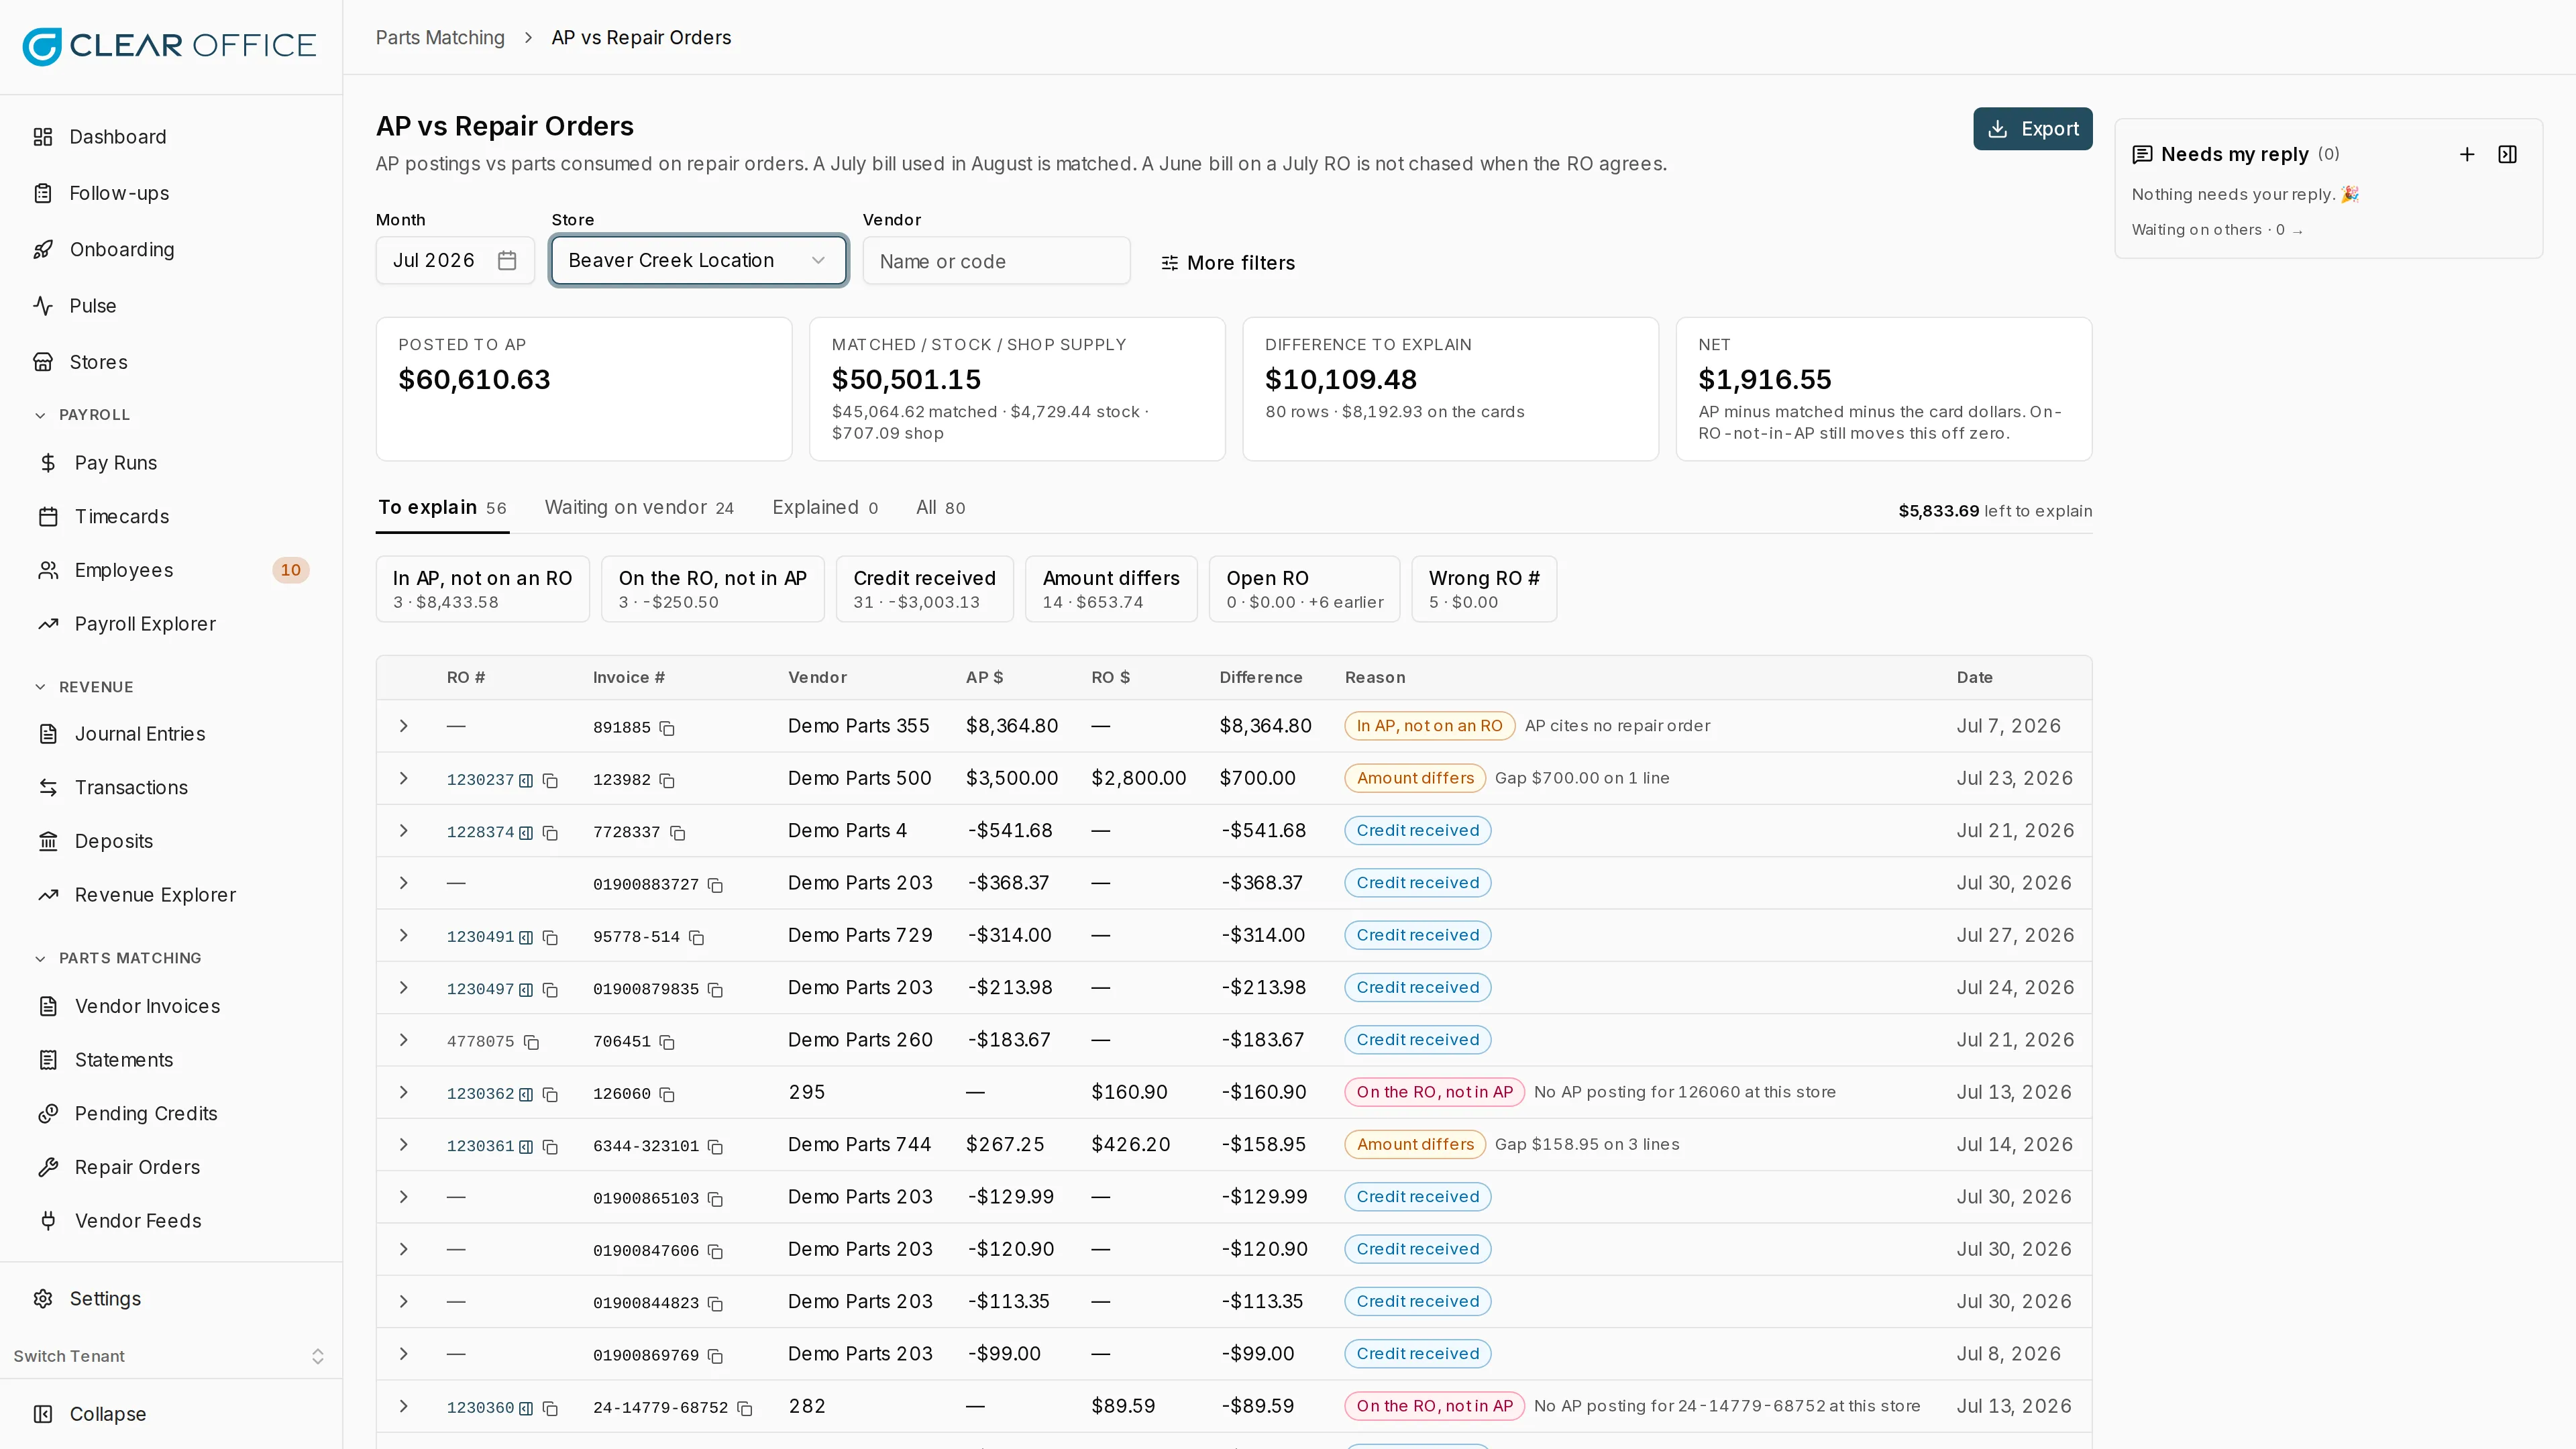Switch to the Explained tab
2576x1449 pixels.
(825, 508)
